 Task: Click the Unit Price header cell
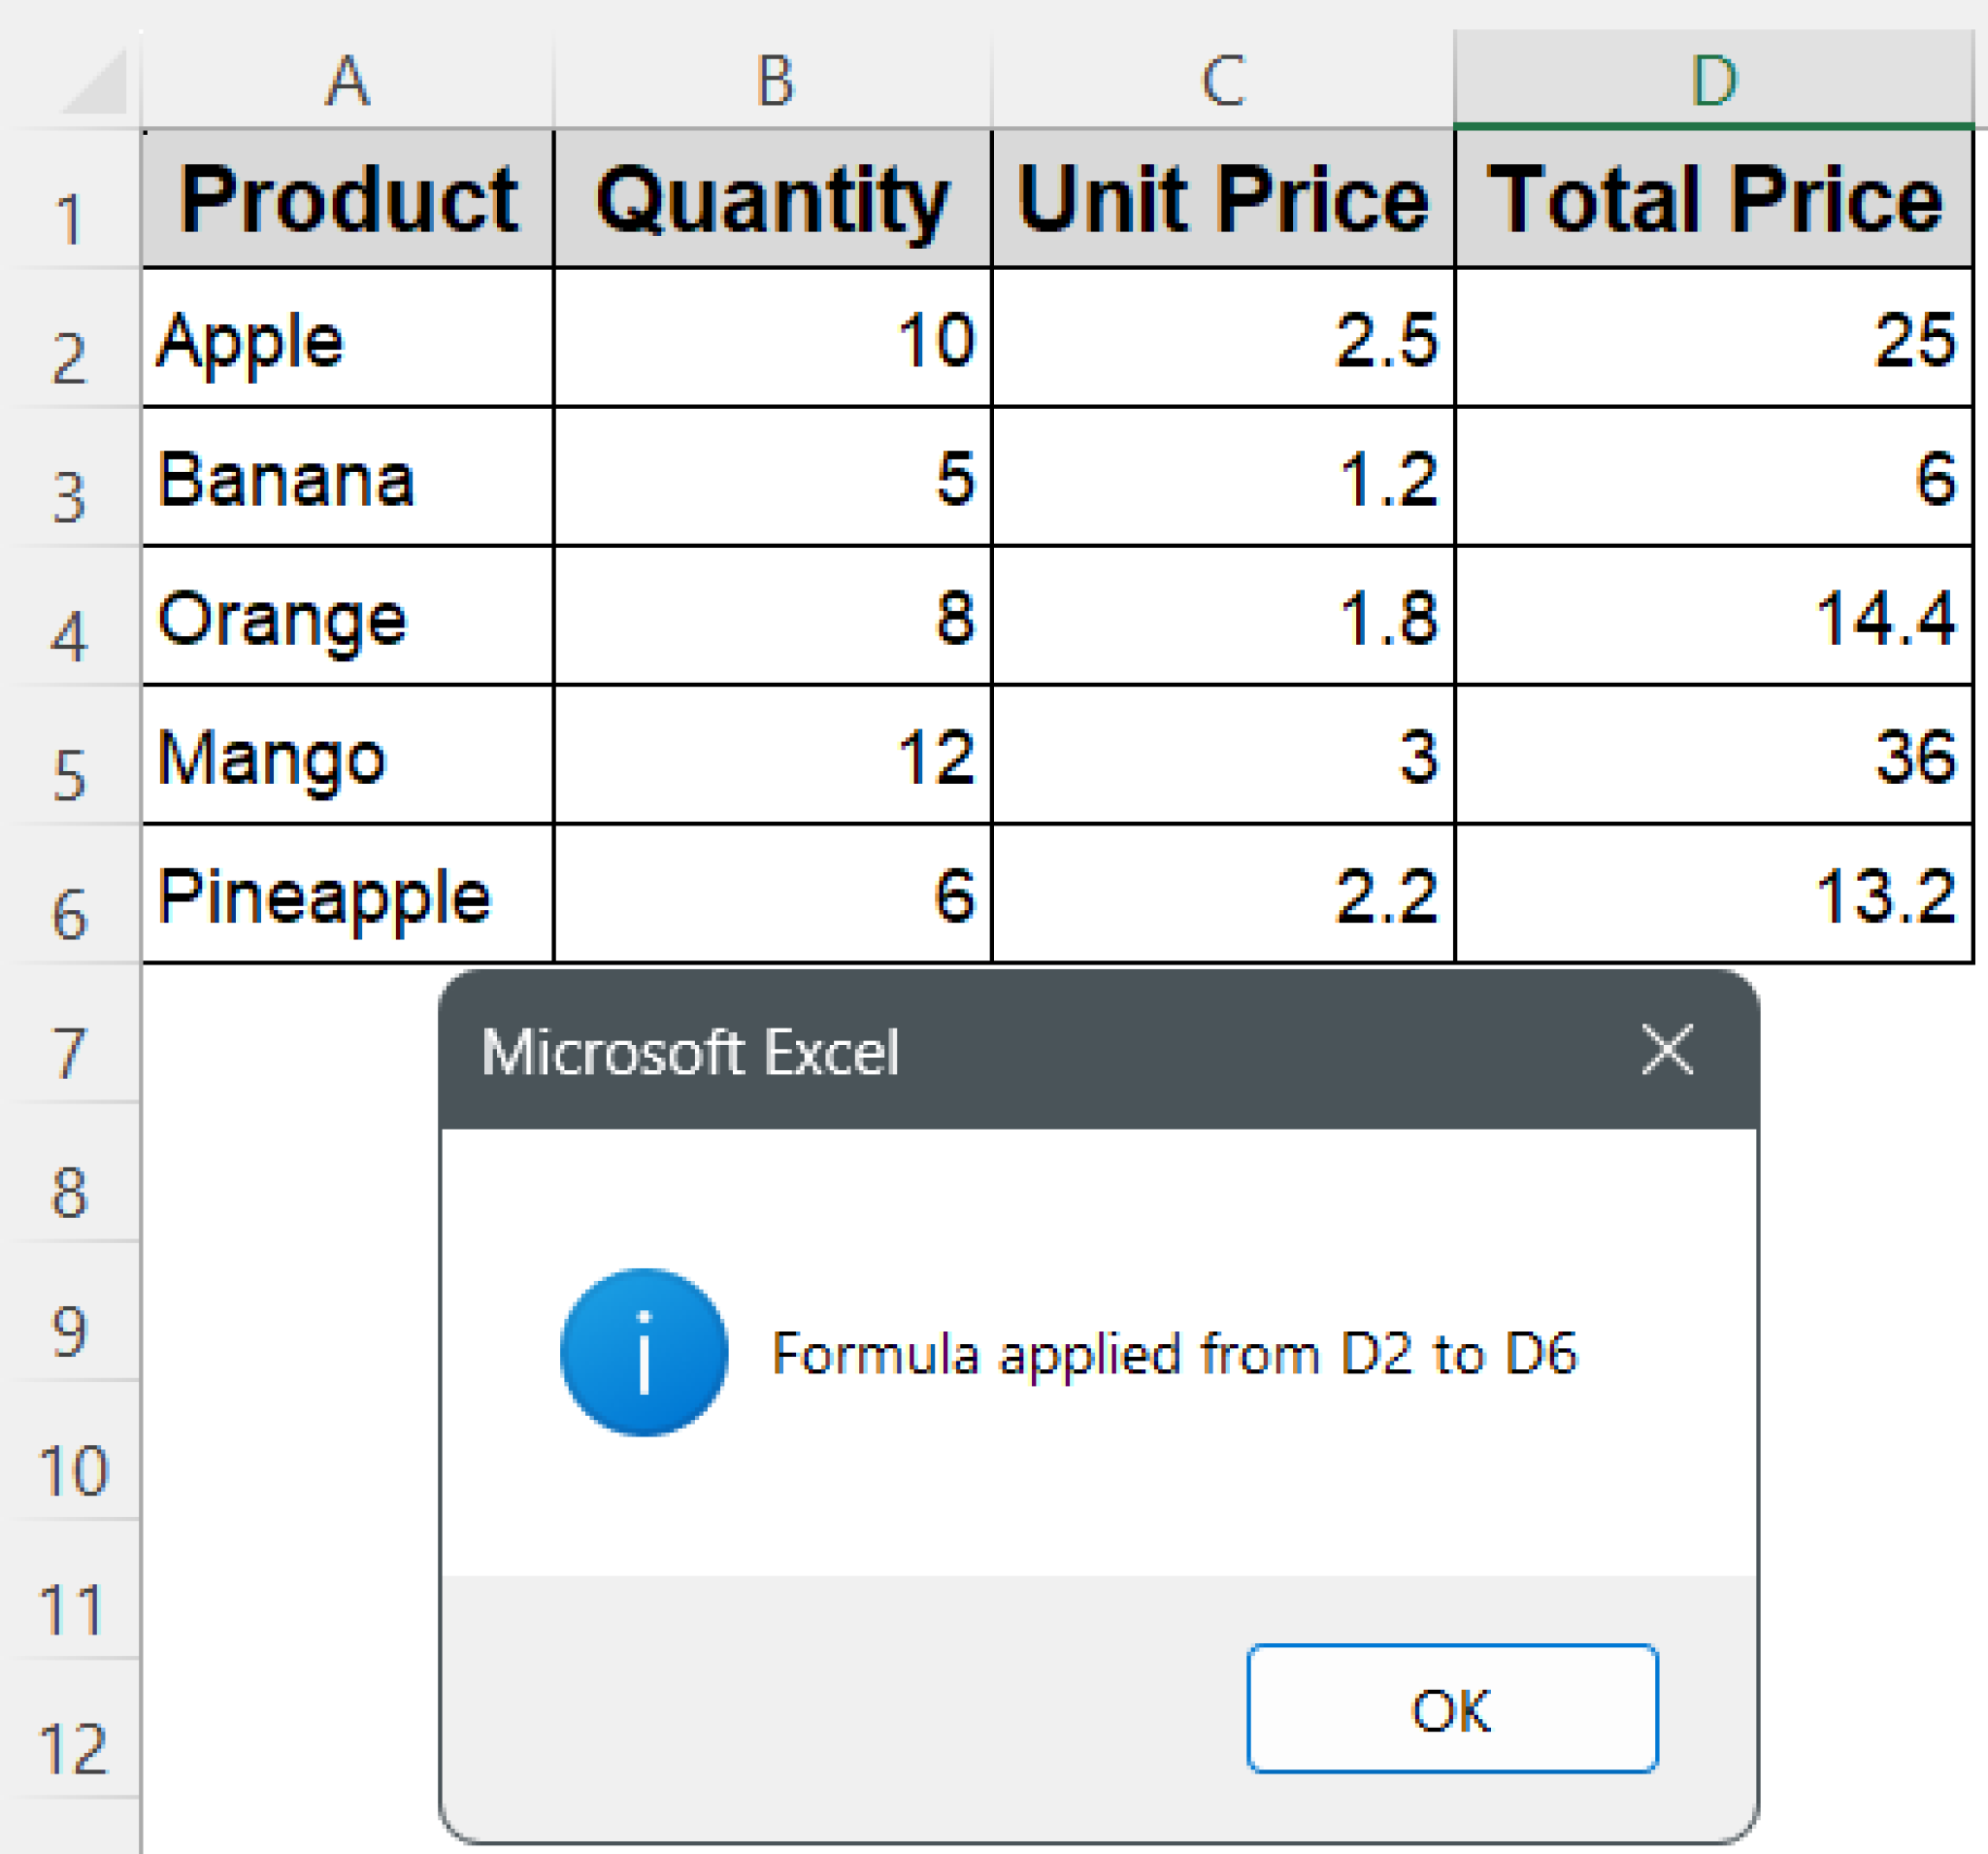[x=1222, y=199]
